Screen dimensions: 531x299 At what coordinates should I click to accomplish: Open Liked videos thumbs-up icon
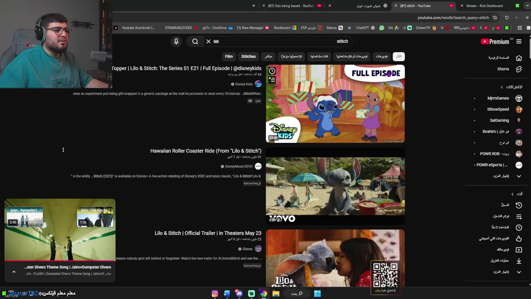pos(519,238)
